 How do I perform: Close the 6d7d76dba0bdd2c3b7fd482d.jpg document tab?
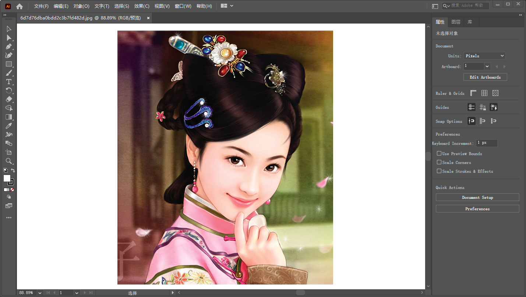point(148,18)
